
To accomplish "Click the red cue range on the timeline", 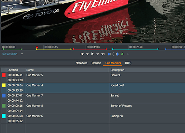I will click(x=90, y=50).
